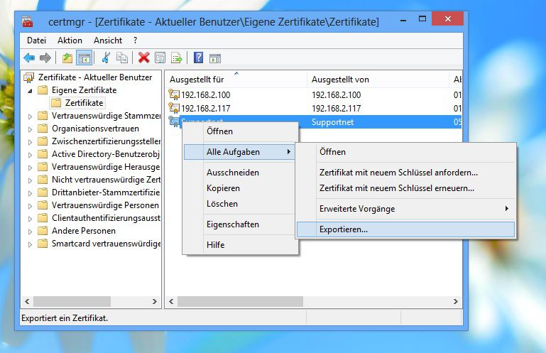Screen dimensions: 546x353
Task: Click tree pane horizontal scrollbar thumb
Action: (x=72, y=301)
